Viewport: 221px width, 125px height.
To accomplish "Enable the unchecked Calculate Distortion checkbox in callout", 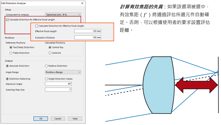I will [37, 26].
